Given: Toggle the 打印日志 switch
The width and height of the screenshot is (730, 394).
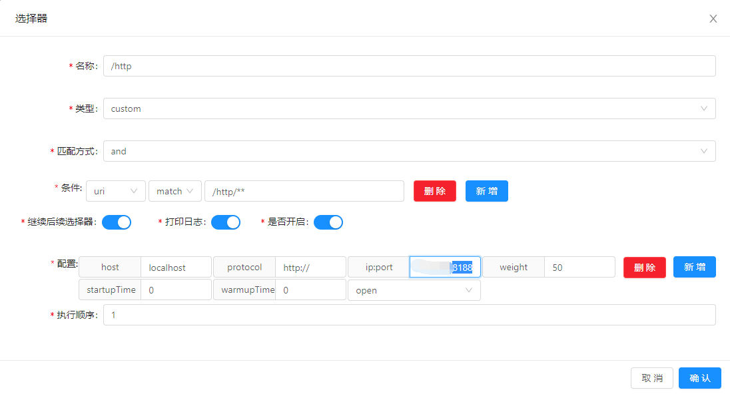Looking at the screenshot, I should (226, 222).
